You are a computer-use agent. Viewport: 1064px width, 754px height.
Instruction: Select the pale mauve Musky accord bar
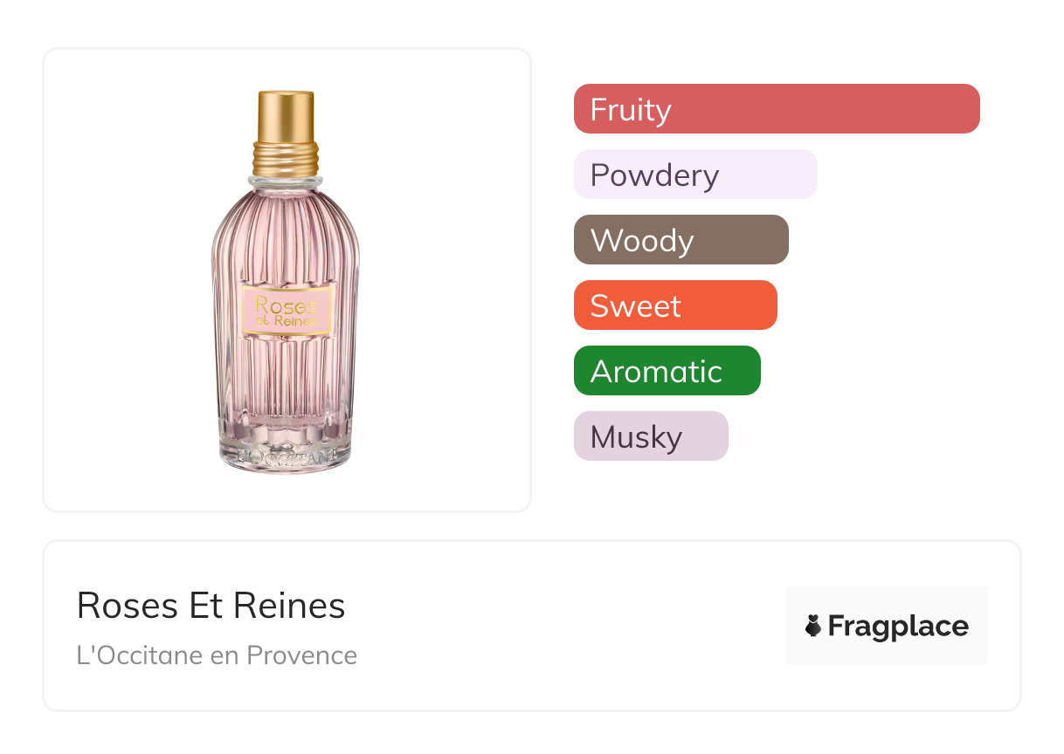(x=650, y=436)
